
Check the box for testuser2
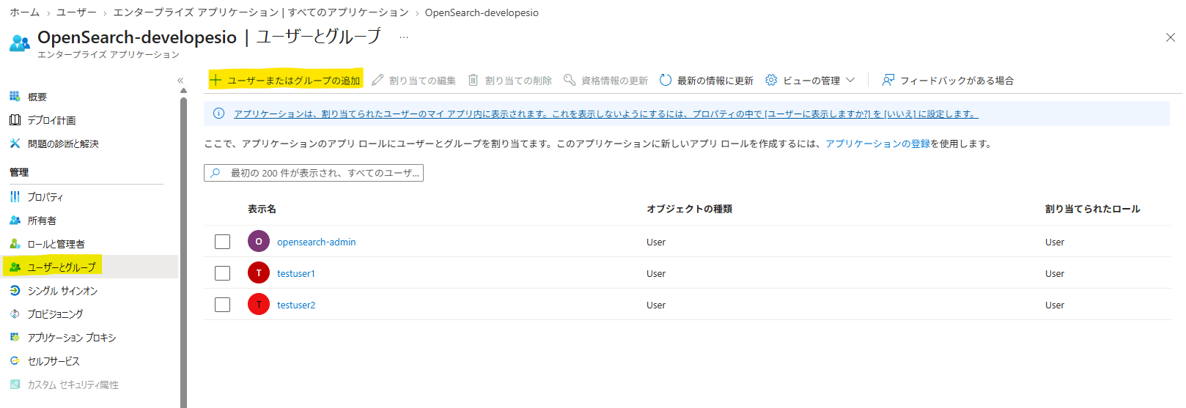(x=223, y=305)
